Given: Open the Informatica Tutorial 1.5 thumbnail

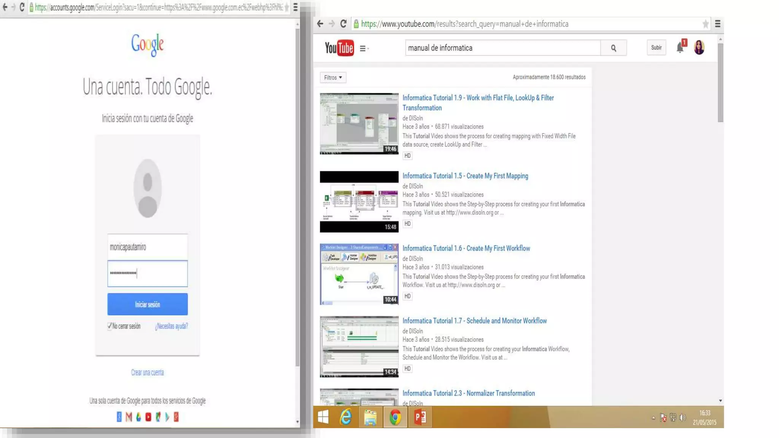Looking at the screenshot, I should pos(359,202).
